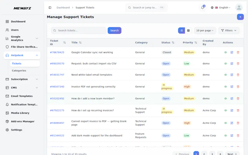View ticket #67922275 details
Image resolution: width=248 pixels, height=155 pixels.
[x=226, y=110]
